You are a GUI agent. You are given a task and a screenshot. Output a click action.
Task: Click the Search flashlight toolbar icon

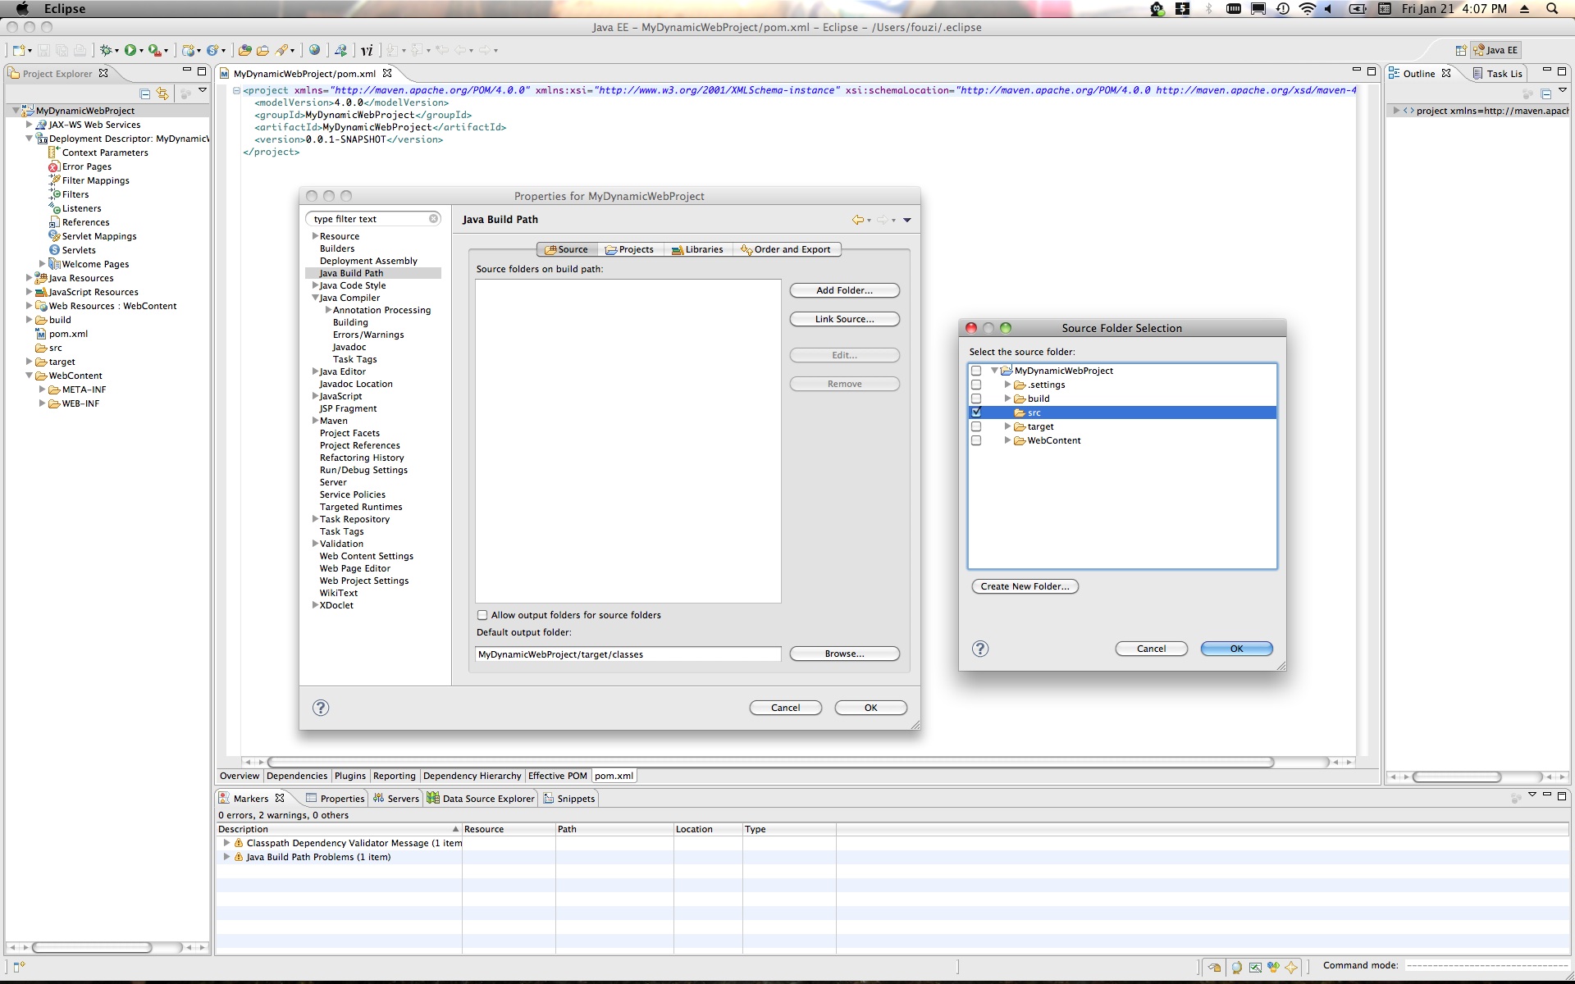(x=281, y=50)
